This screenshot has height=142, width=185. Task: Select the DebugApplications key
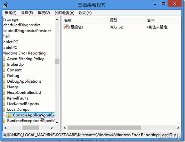pyautogui.click(x=24, y=81)
